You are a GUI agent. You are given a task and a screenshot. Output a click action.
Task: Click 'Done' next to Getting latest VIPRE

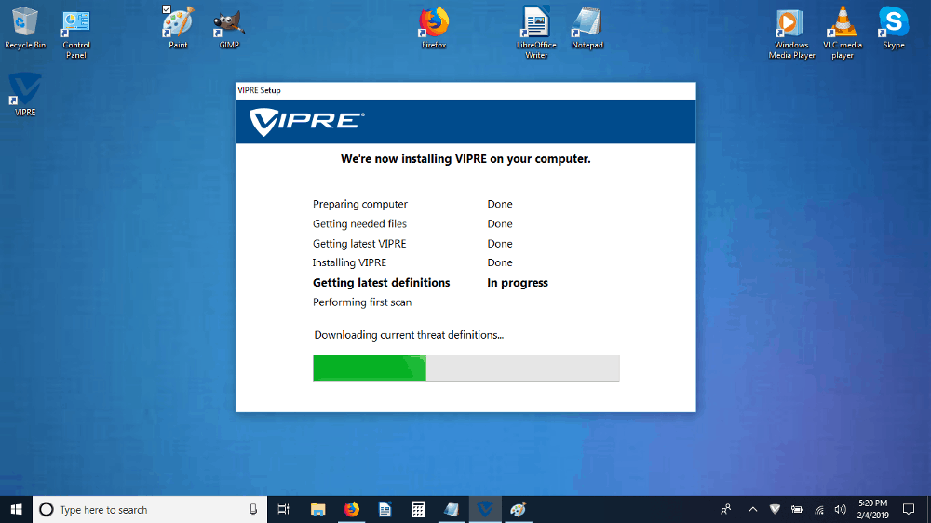[x=500, y=244]
